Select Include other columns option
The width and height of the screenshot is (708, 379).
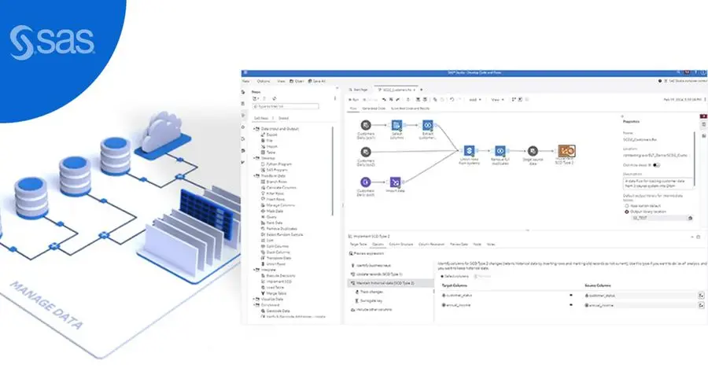click(x=371, y=310)
